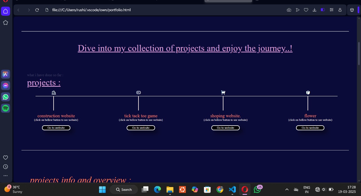361x196 pixels.
Task: Click the snapshot camera icon in address bar
Action: [x=289, y=10]
